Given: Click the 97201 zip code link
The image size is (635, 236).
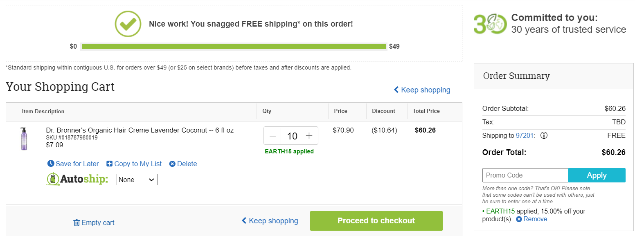Looking at the screenshot, I should click(x=525, y=135).
